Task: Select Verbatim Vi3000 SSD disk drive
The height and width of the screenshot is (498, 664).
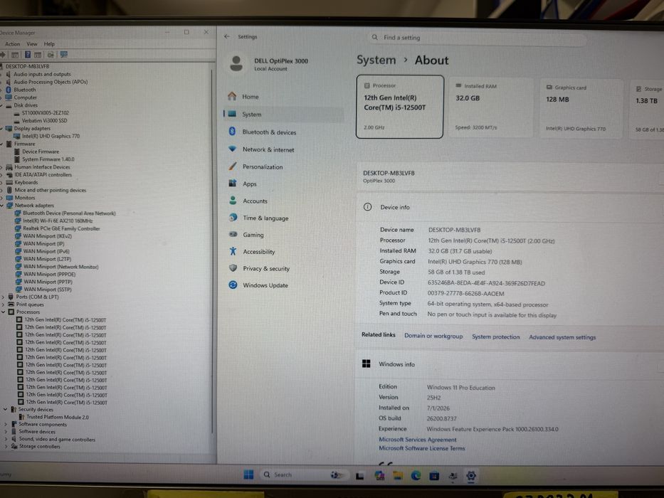Action: tap(44, 121)
